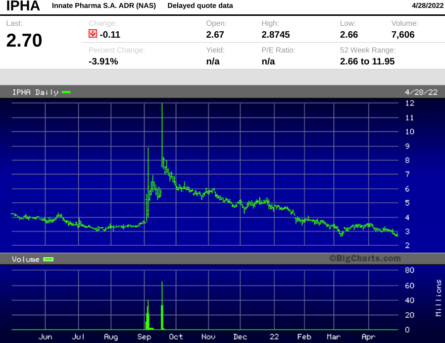
Task: Click the '22' year x-axis label
Action: tap(274, 337)
